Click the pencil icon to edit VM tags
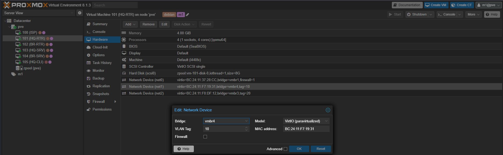 pos(188,15)
